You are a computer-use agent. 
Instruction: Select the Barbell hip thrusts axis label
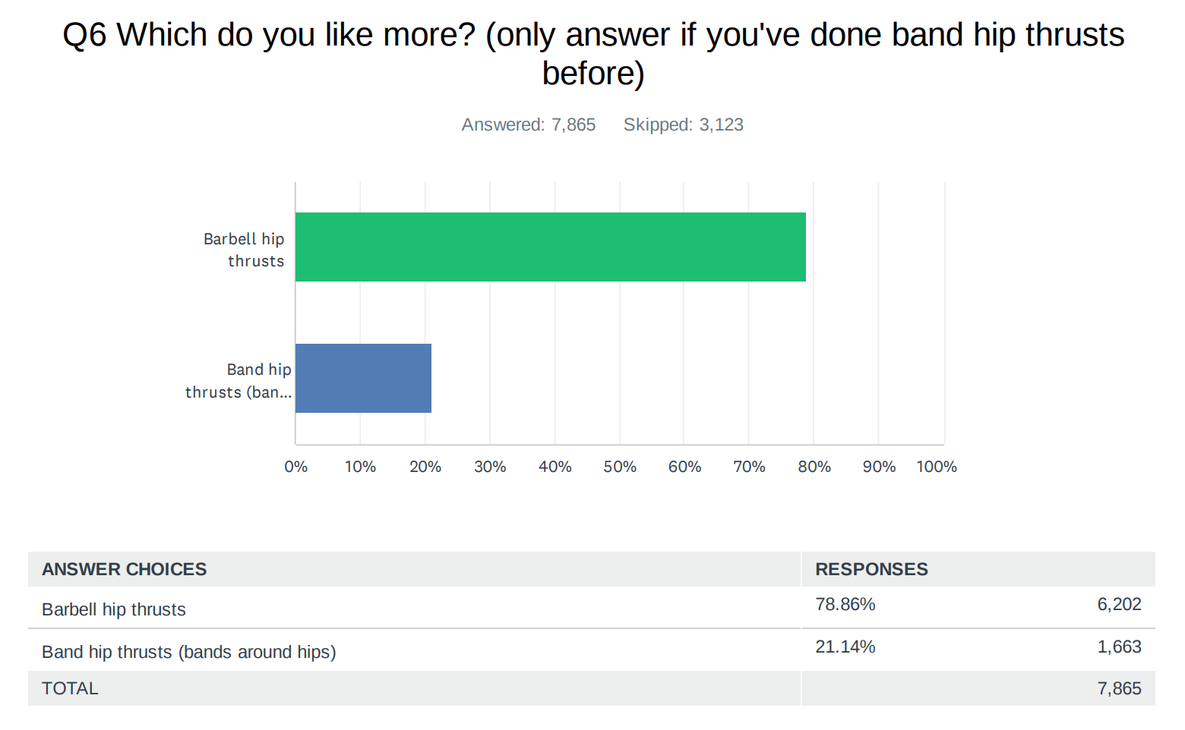click(x=244, y=250)
